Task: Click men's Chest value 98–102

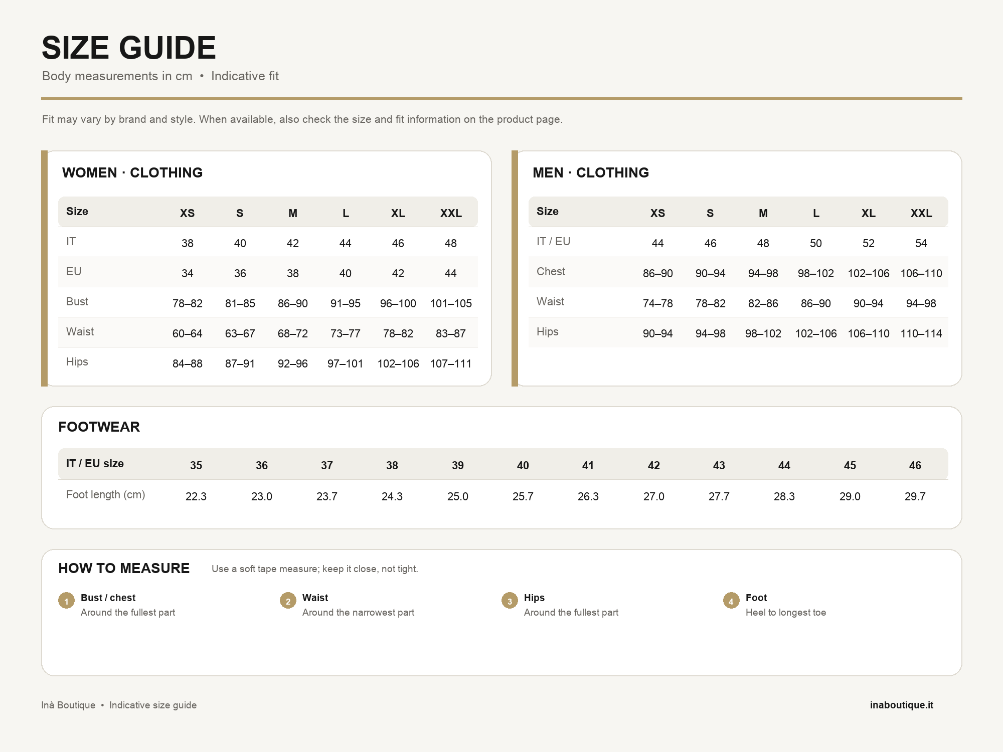Action: (x=816, y=273)
